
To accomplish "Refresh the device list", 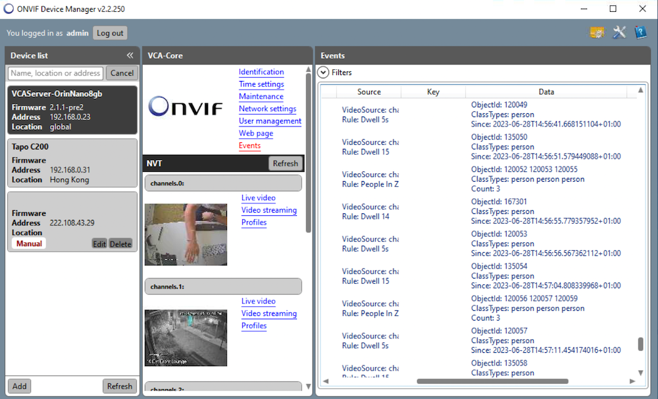I will [120, 386].
